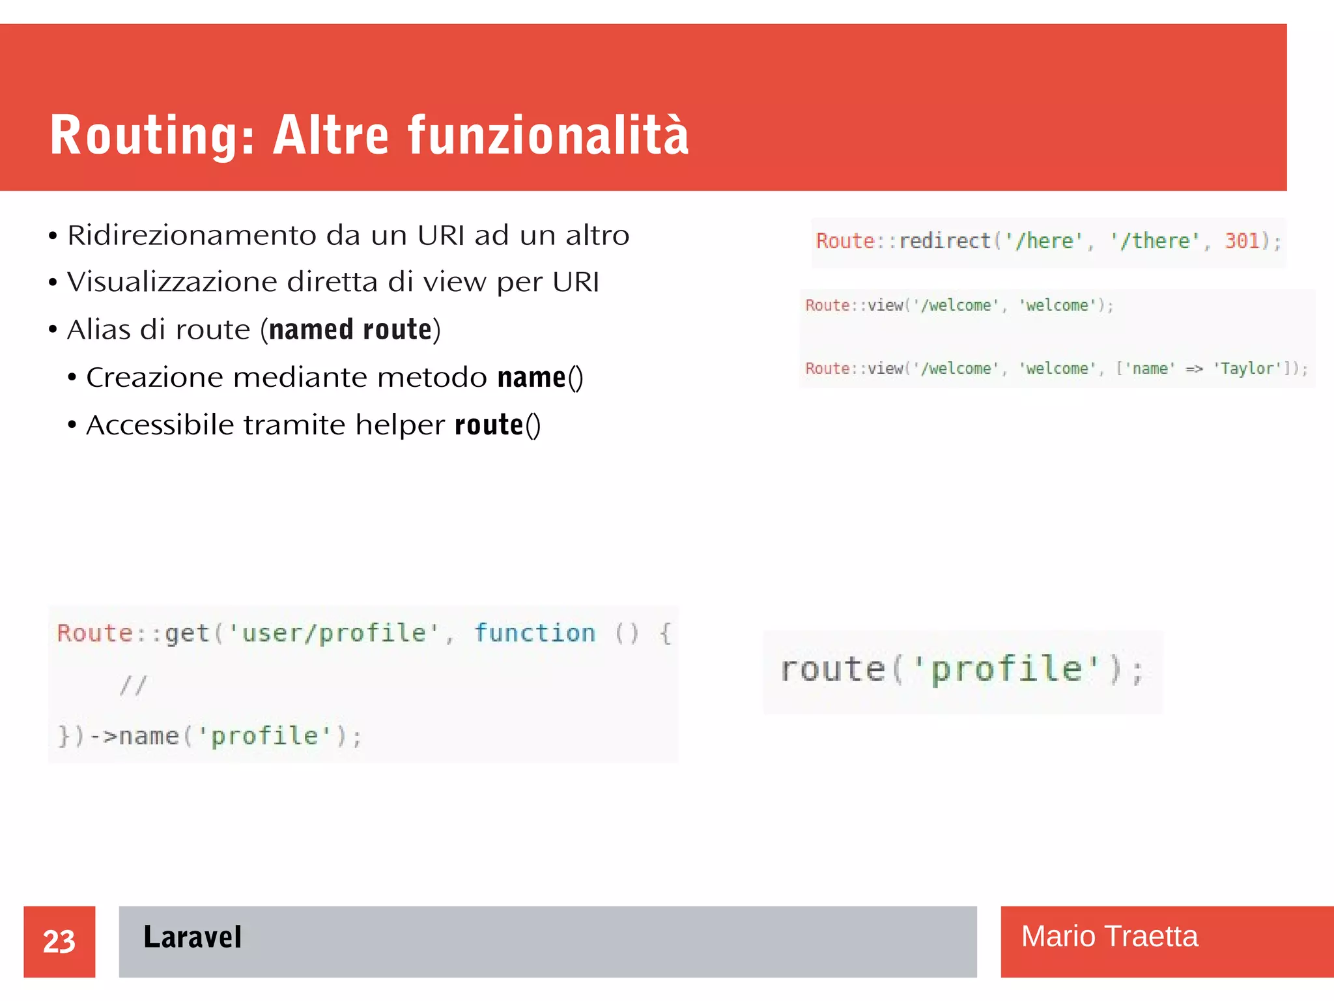
Task: Click the Route::get('user/profile' code line
Action: [364, 633]
